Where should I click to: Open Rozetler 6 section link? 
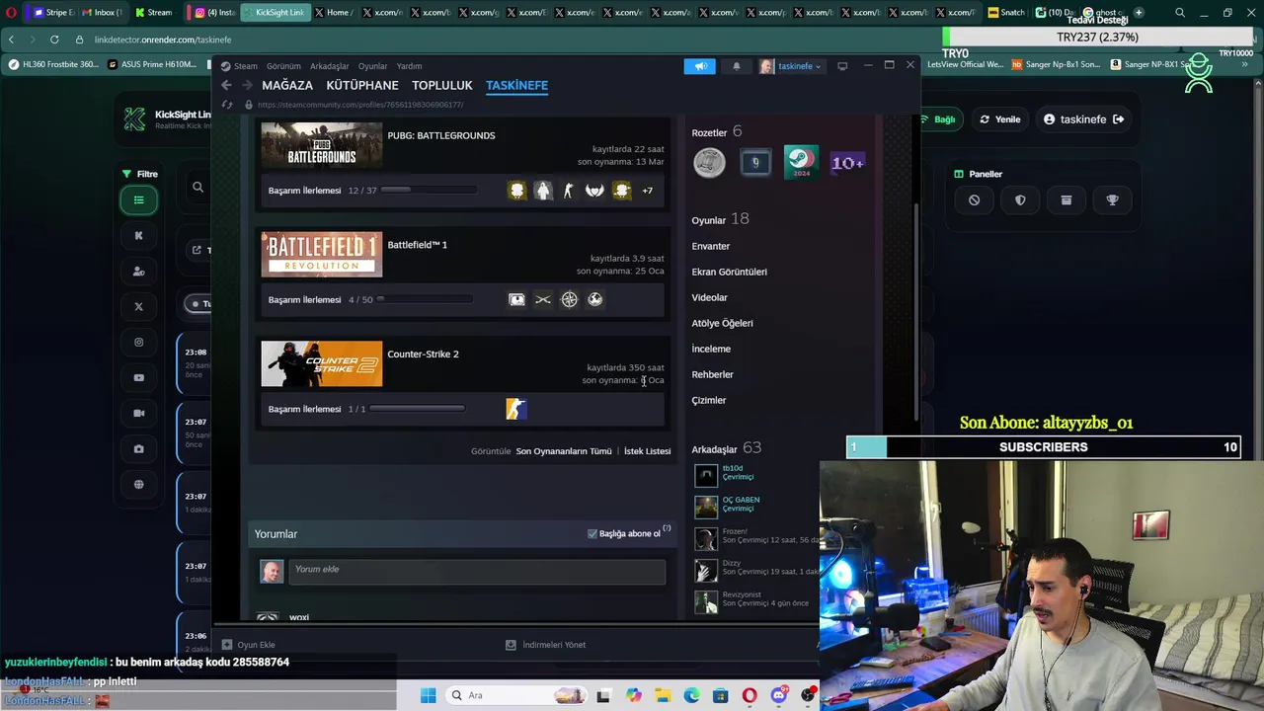[x=717, y=131]
